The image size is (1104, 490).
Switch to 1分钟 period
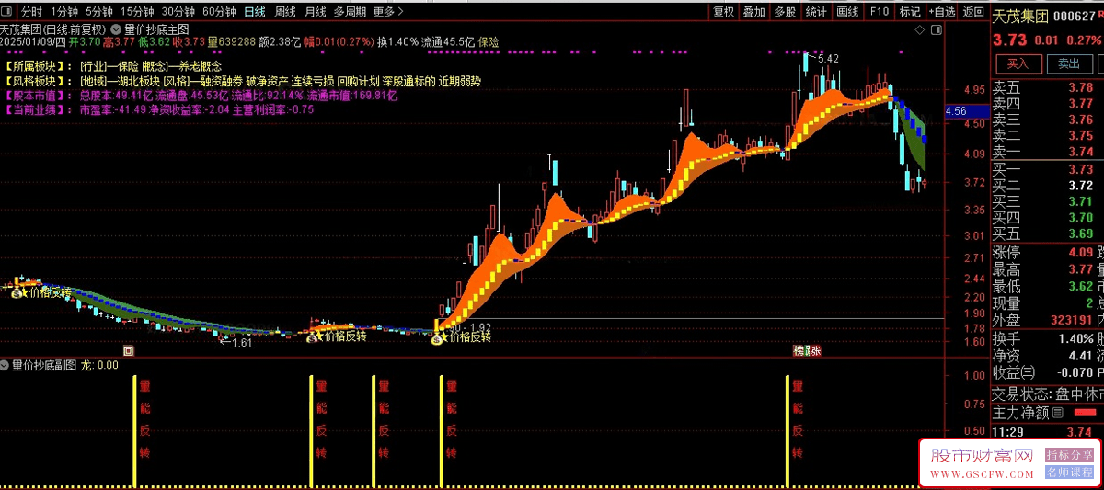[65, 12]
